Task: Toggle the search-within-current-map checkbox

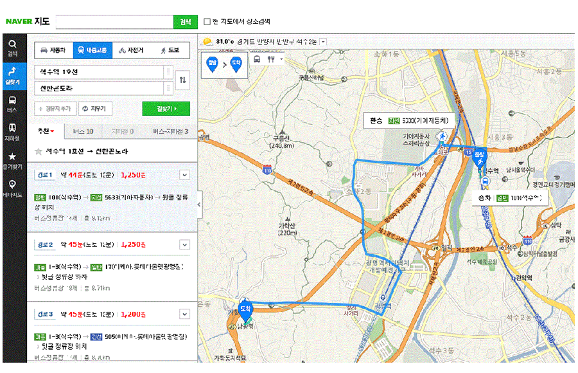Action: click(x=207, y=22)
